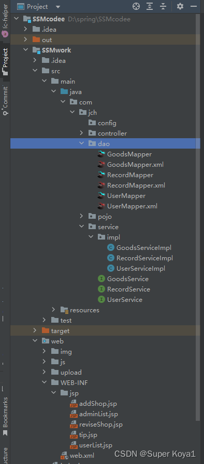
Task: Collapse the service package
Action: (82, 227)
